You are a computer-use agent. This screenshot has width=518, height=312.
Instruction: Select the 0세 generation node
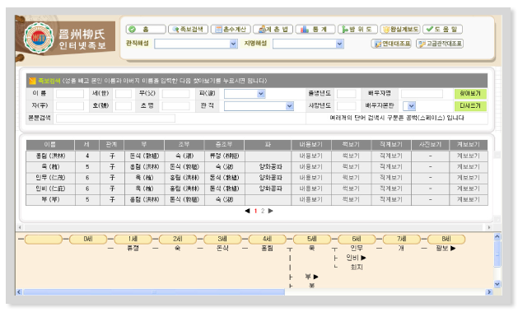click(x=88, y=239)
